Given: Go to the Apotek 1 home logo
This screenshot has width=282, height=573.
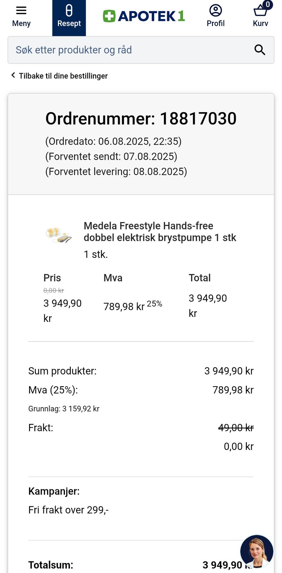Looking at the screenshot, I should (x=144, y=16).
